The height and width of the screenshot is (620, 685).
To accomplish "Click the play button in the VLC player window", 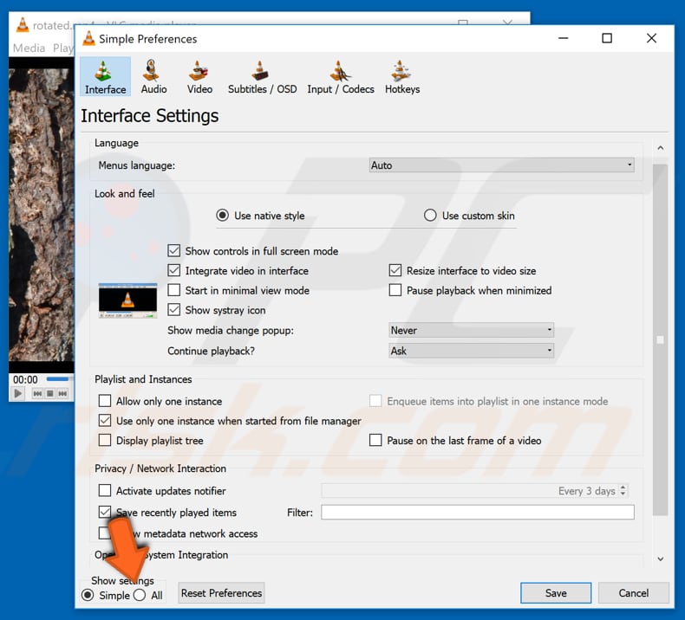I will (18, 393).
